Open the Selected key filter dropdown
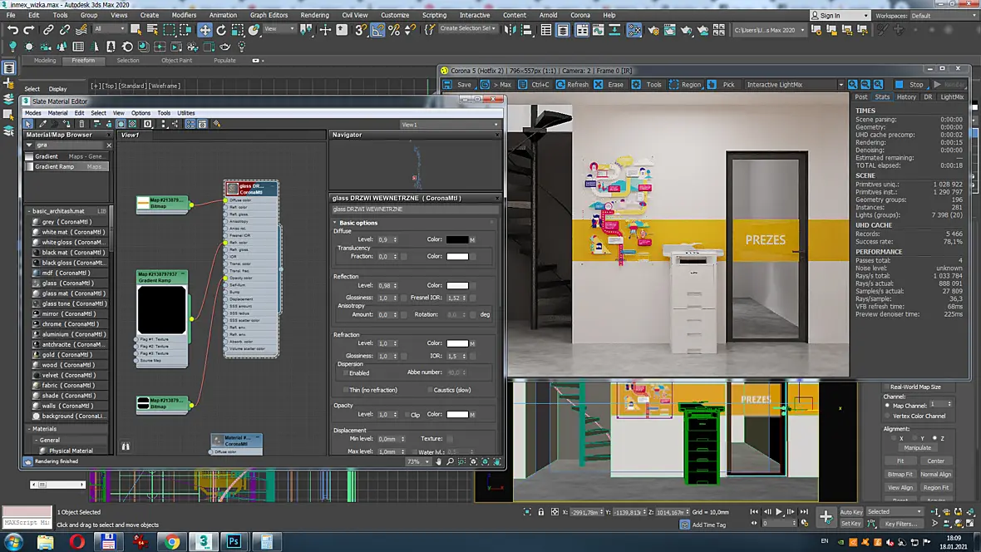Screen dimensions: 981x552 coord(894,511)
